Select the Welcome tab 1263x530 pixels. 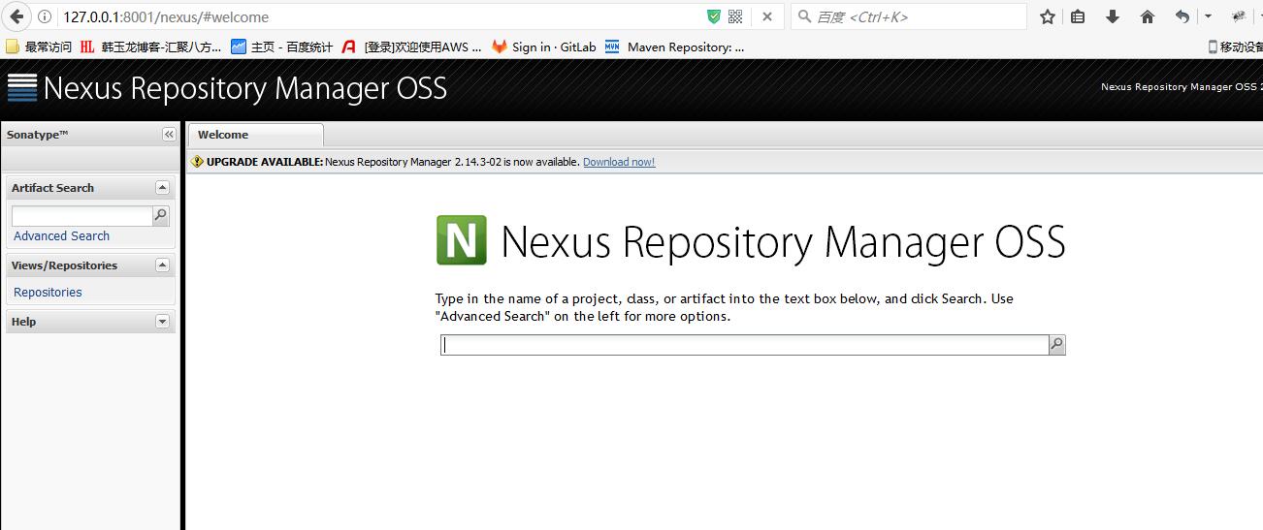(255, 135)
